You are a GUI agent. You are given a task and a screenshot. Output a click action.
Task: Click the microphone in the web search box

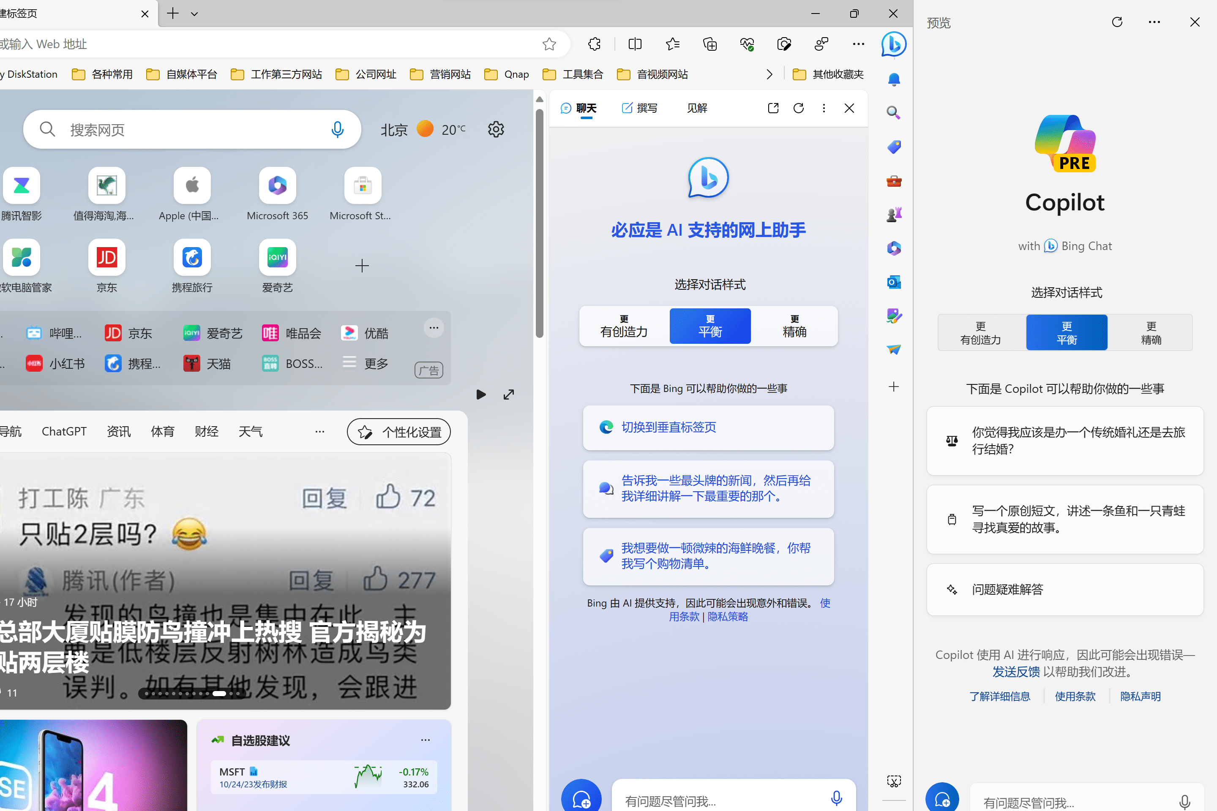pyautogui.click(x=337, y=129)
